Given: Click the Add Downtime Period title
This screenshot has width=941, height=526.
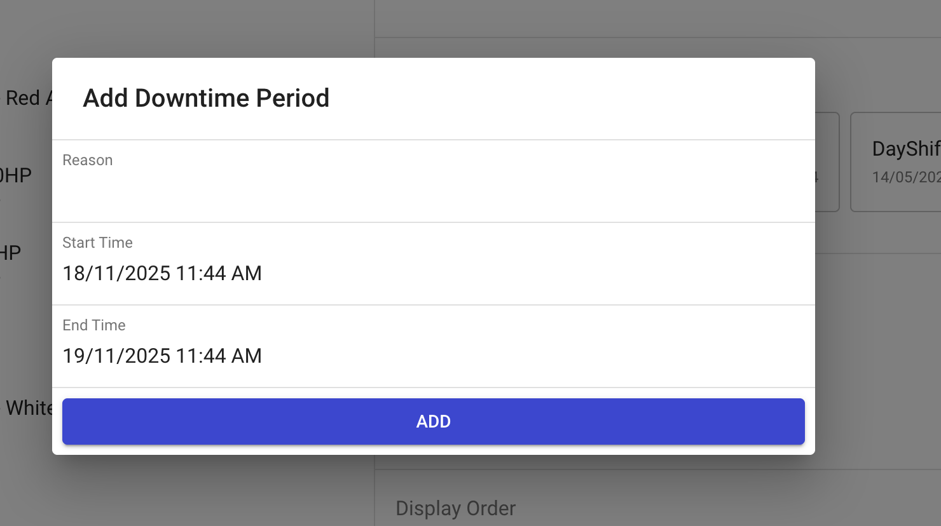Looking at the screenshot, I should (206, 98).
